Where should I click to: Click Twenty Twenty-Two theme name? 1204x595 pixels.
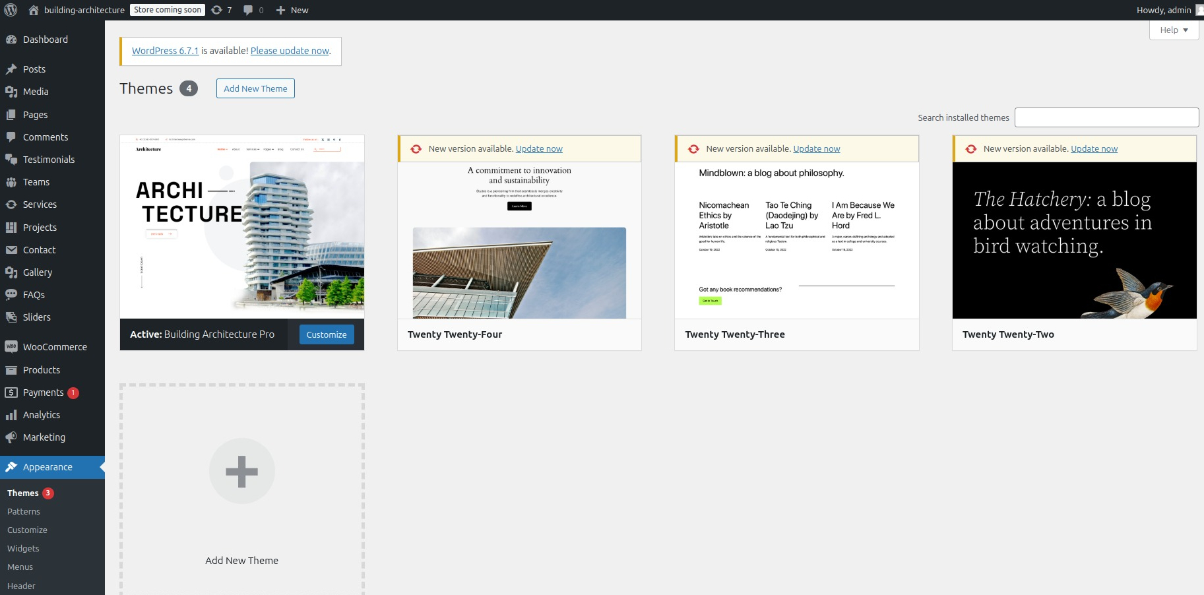pyautogui.click(x=1008, y=334)
